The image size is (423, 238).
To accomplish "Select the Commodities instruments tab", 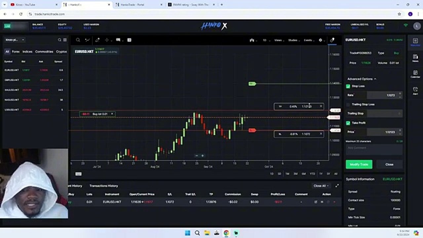I will (x=44, y=52).
